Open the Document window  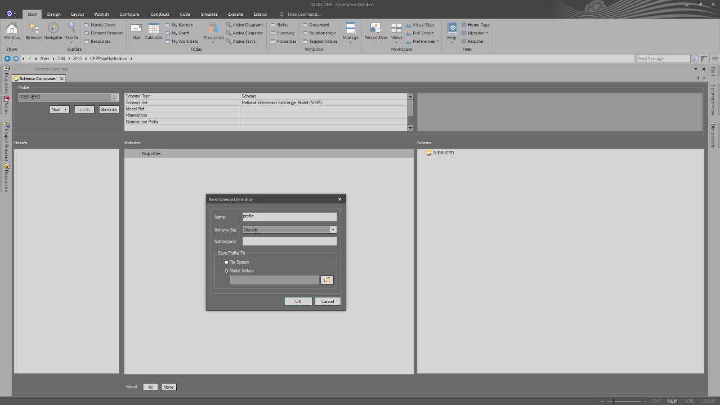coord(316,25)
